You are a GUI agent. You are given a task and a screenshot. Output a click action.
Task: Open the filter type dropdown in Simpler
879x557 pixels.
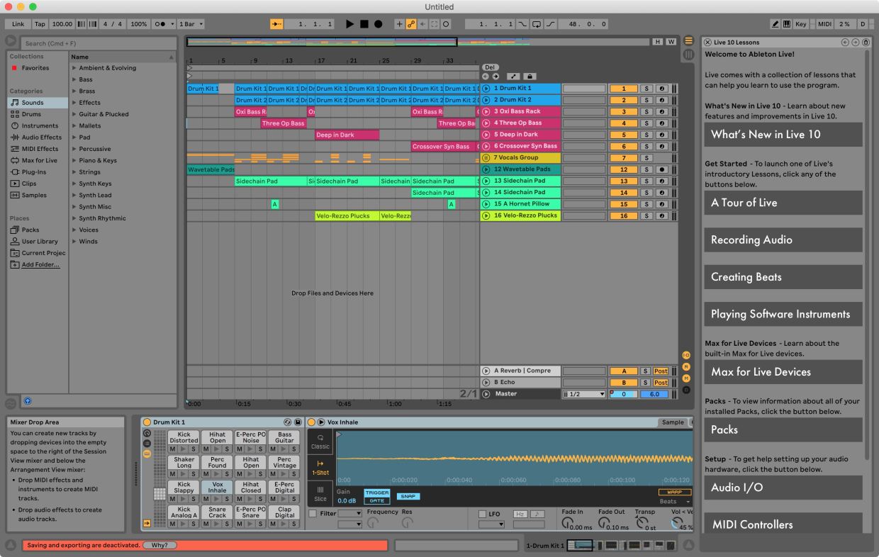(350, 513)
